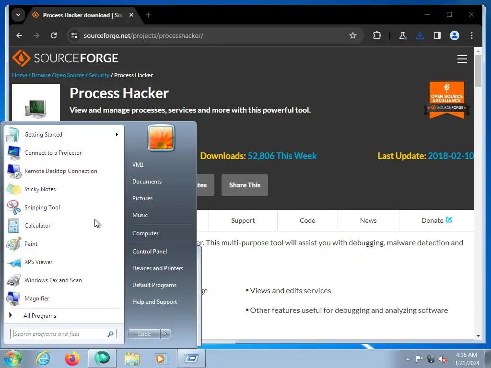This screenshot has height=368, width=491.
Task: Click the Windows Start orb
Action: (12, 358)
